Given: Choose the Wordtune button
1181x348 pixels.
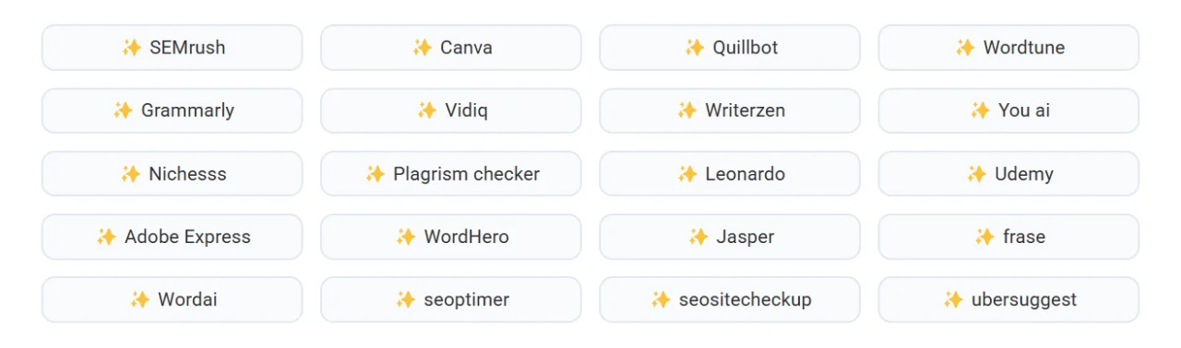Looking at the screenshot, I should point(1008,47).
